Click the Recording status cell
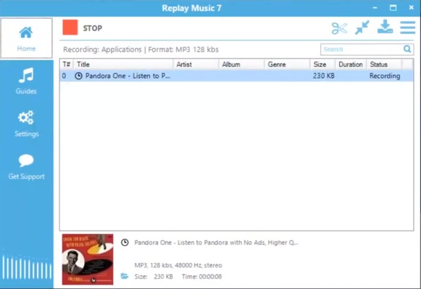The height and width of the screenshot is (289, 421). click(x=385, y=76)
